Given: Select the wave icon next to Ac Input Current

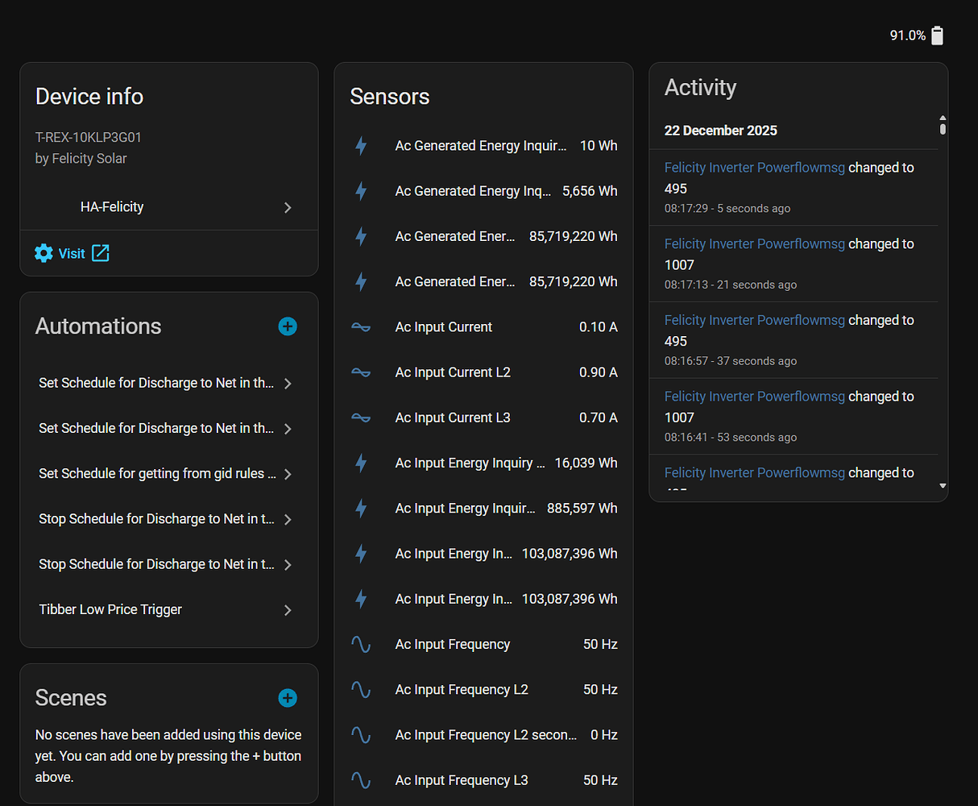Looking at the screenshot, I should [x=361, y=326].
